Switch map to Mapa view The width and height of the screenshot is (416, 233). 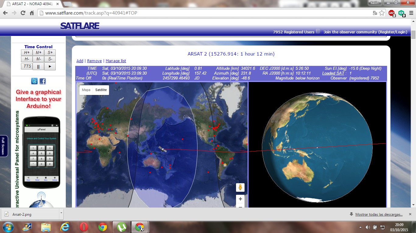86,90
